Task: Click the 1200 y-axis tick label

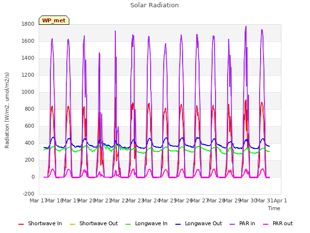Action: 28,75
